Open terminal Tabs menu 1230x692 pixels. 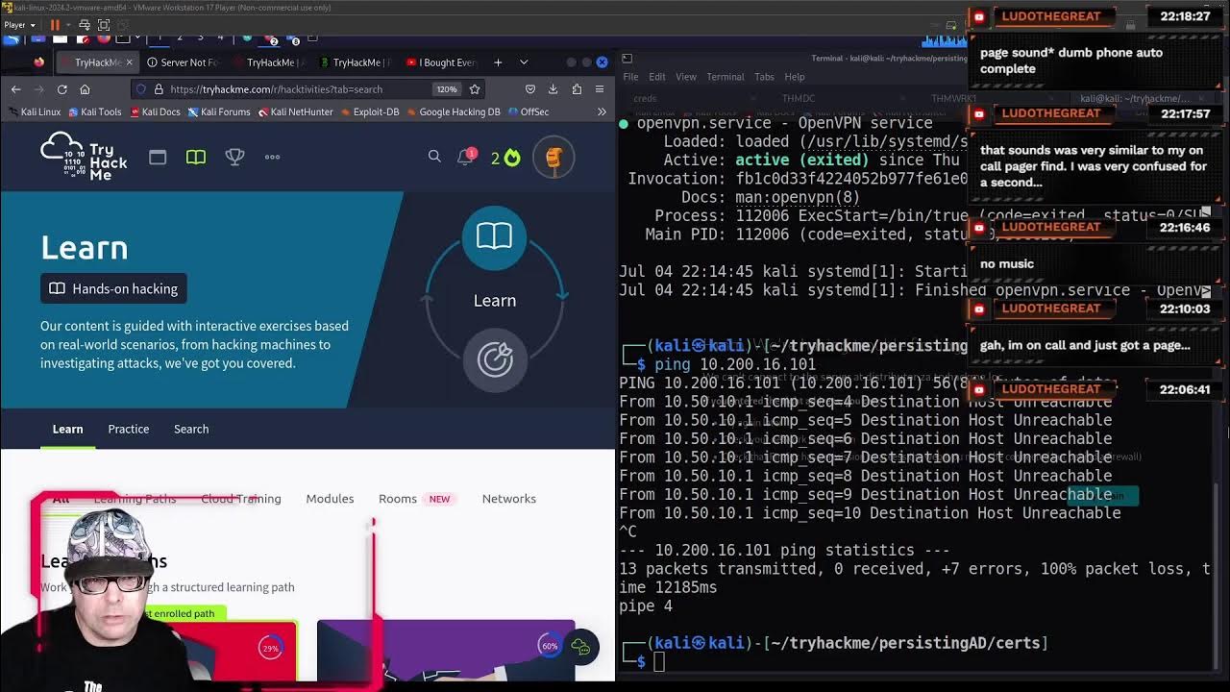pyautogui.click(x=764, y=77)
